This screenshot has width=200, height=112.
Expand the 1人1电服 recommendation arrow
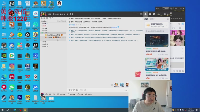(x=142, y=31)
